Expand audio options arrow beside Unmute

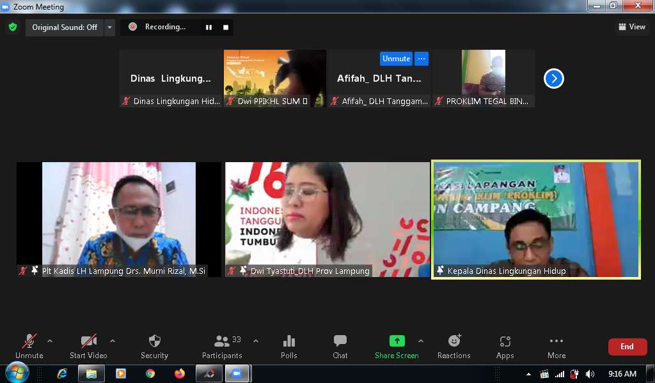tap(50, 341)
